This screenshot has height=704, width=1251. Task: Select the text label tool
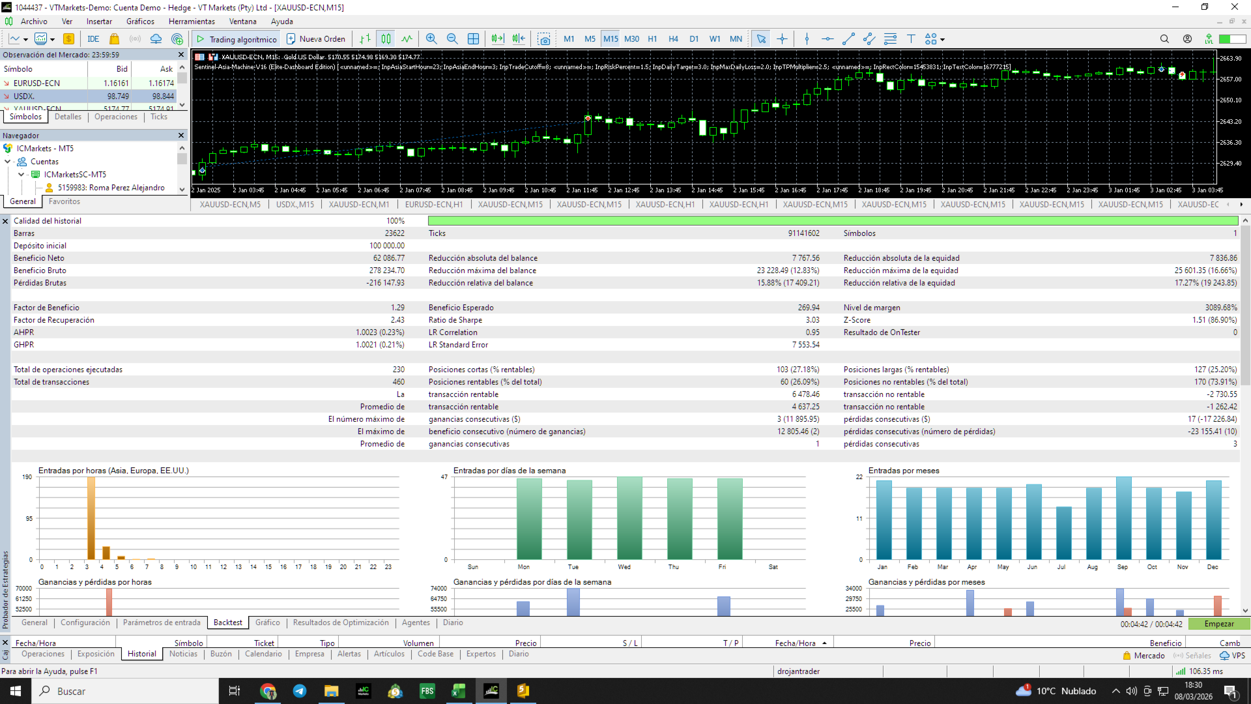(911, 39)
